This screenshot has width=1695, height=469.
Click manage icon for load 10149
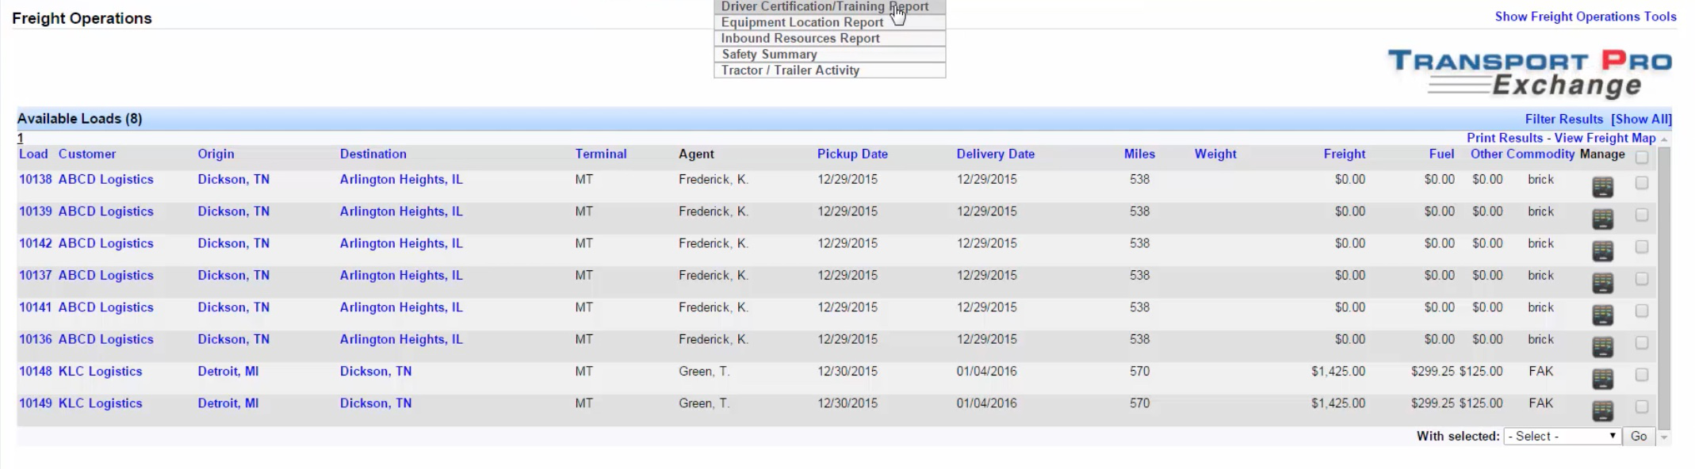(1602, 410)
